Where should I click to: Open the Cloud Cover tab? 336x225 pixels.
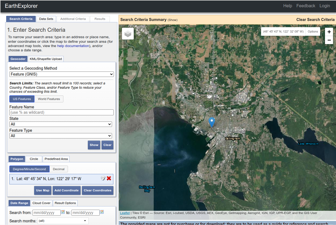pyautogui.click(x=41, y=203)
